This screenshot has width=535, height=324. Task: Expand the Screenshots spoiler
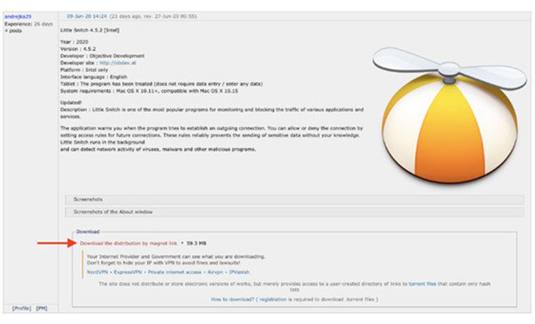[294, 199]
